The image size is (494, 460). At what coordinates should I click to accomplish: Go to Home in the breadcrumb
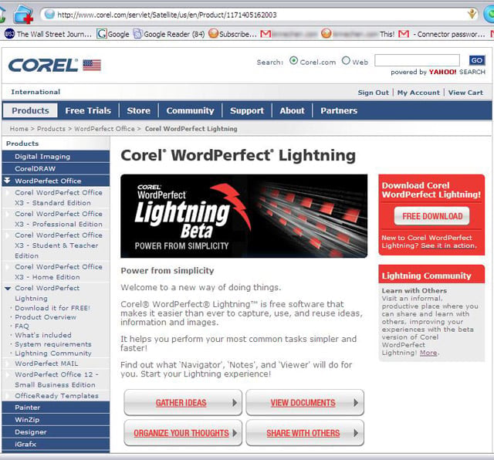(19, 129)
